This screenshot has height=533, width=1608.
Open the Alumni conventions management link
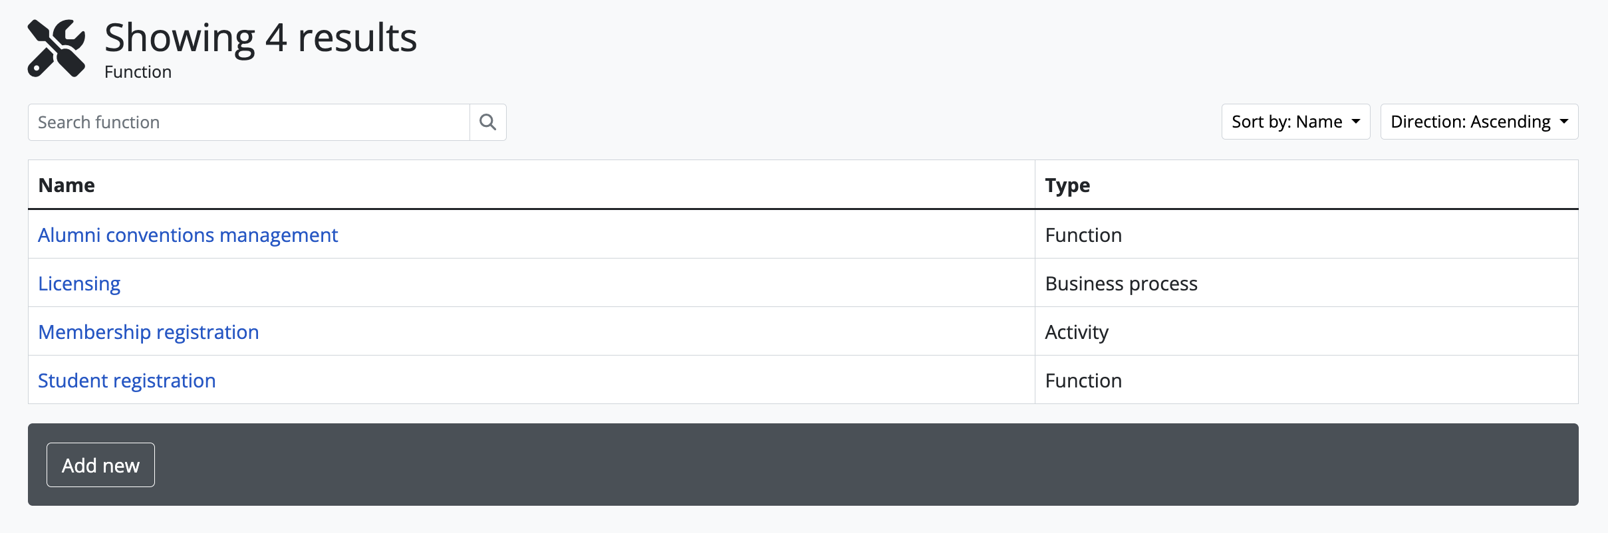click(x=188, y=235)
